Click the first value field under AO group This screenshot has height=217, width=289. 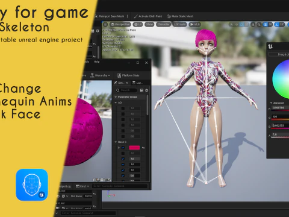point(134,108)
